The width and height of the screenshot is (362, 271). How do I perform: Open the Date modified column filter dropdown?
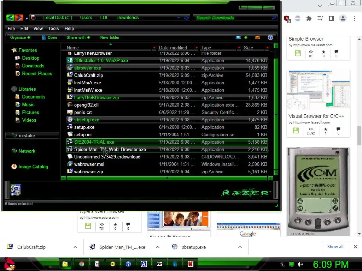coord(197,48)
